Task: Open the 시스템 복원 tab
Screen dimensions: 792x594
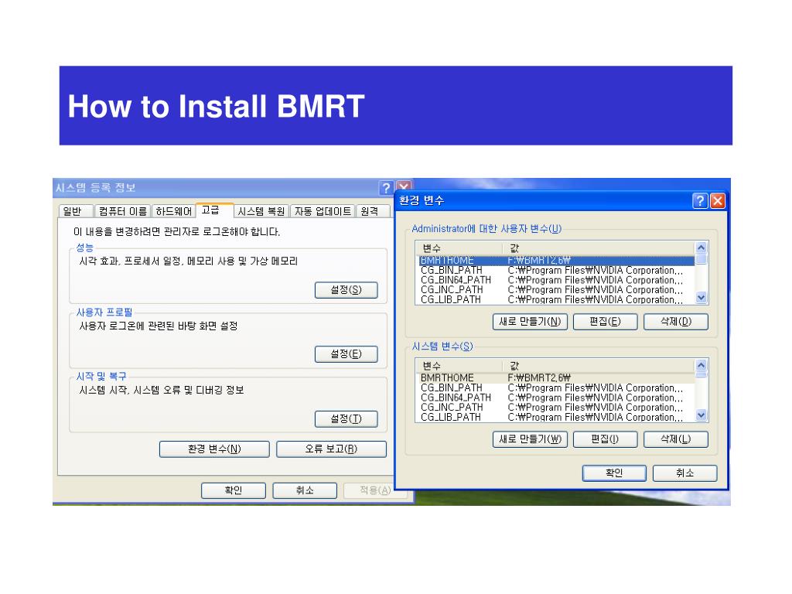Action: tap(261, 211)
